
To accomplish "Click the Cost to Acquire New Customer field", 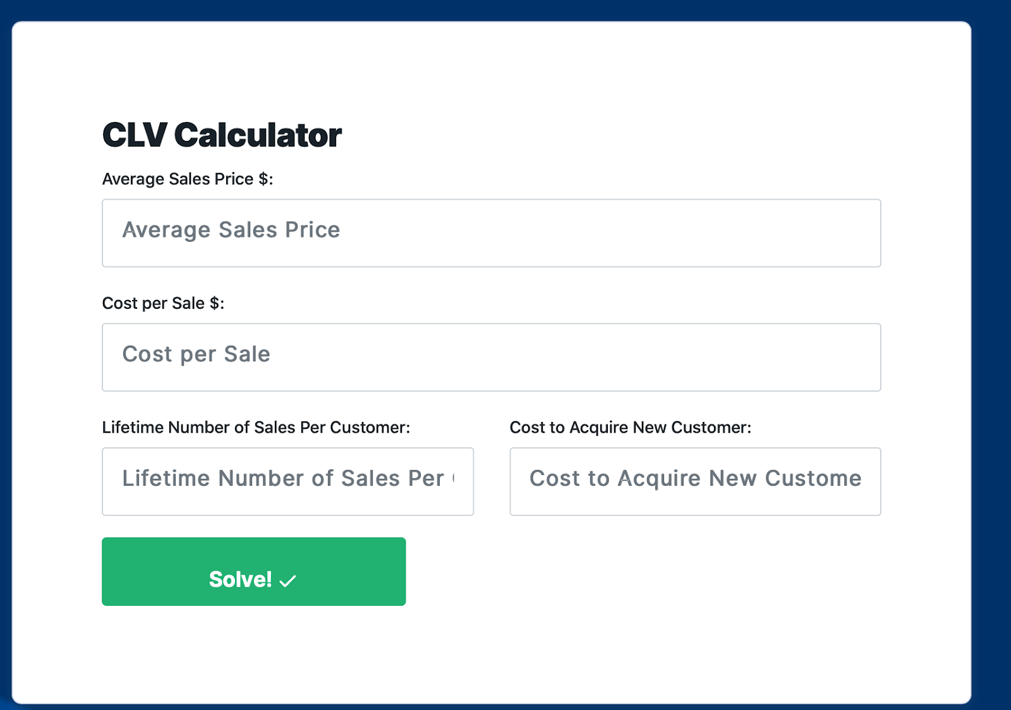I will pyautogui.click(x=695, y=481).
